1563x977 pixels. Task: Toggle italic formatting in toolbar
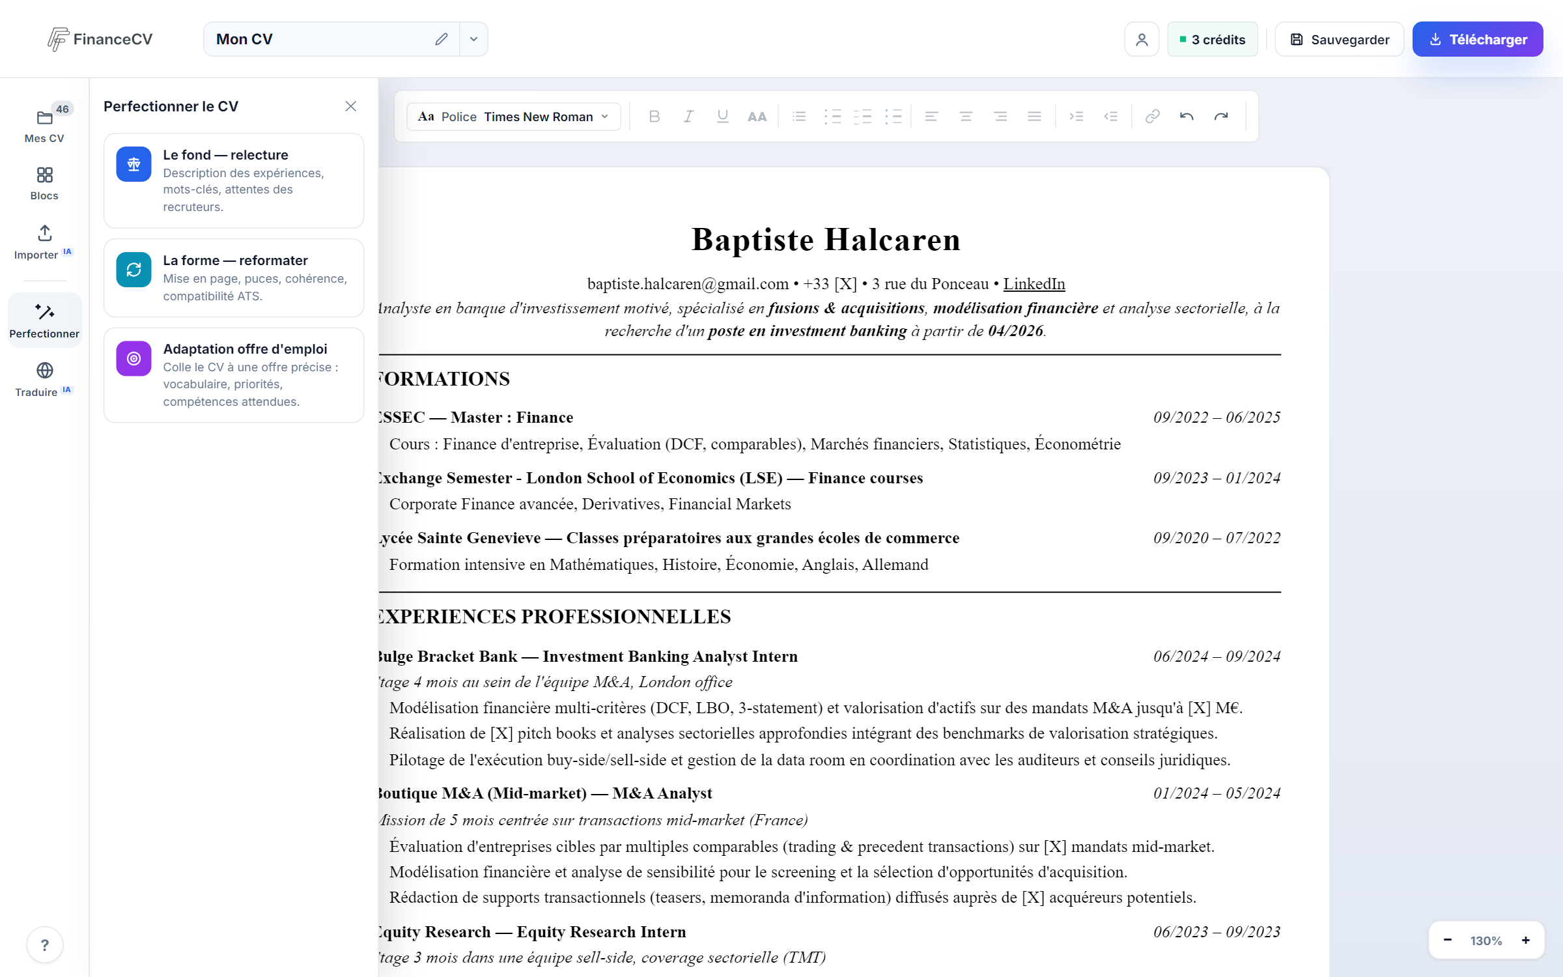688,117
